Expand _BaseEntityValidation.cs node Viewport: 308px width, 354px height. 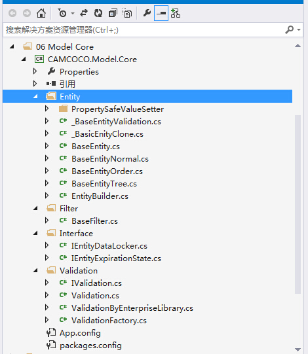tap(47, 121)
